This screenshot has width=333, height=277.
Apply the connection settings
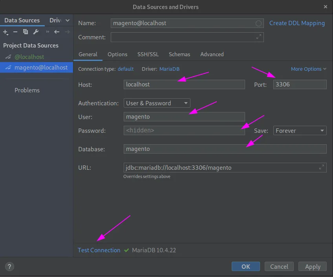[312, 266]
